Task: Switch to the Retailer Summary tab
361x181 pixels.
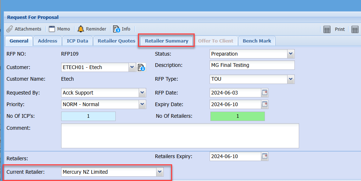Action: [x=167, y=41]
